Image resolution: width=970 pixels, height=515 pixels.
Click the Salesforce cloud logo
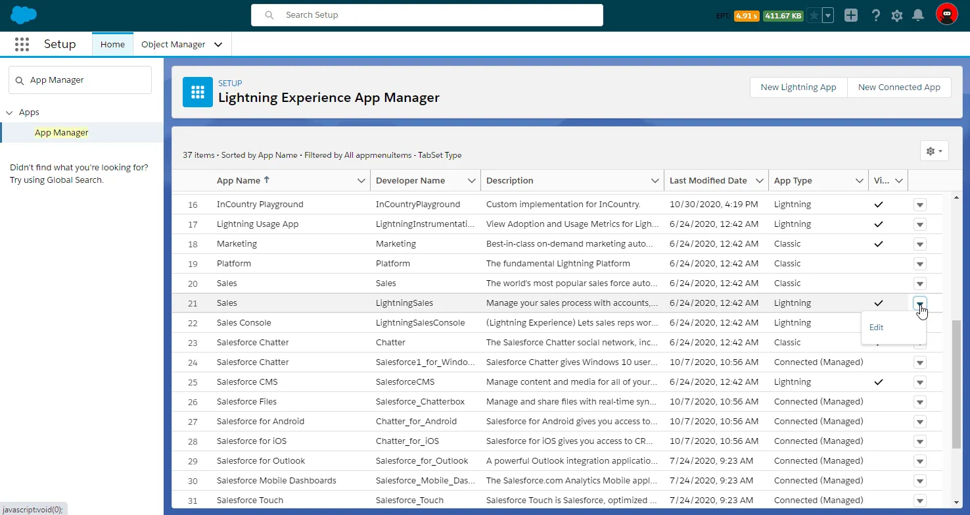(x=24, y=14)
